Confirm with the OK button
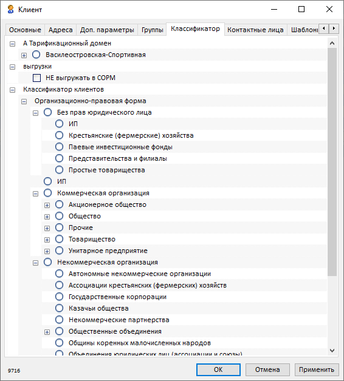Image resolution: width=344 pixels, height=381 pixels. pyautogui.click(x=218, y=369)
